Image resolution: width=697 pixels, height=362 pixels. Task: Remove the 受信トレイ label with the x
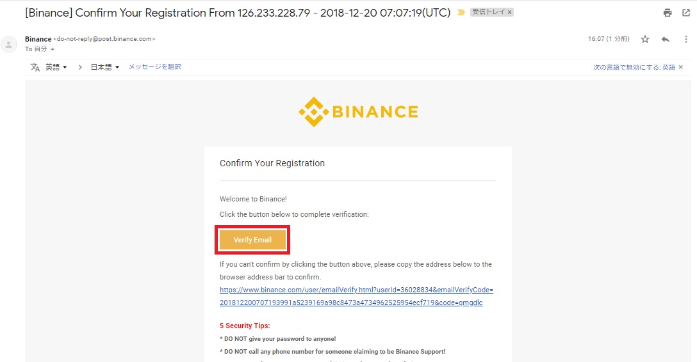509,12
